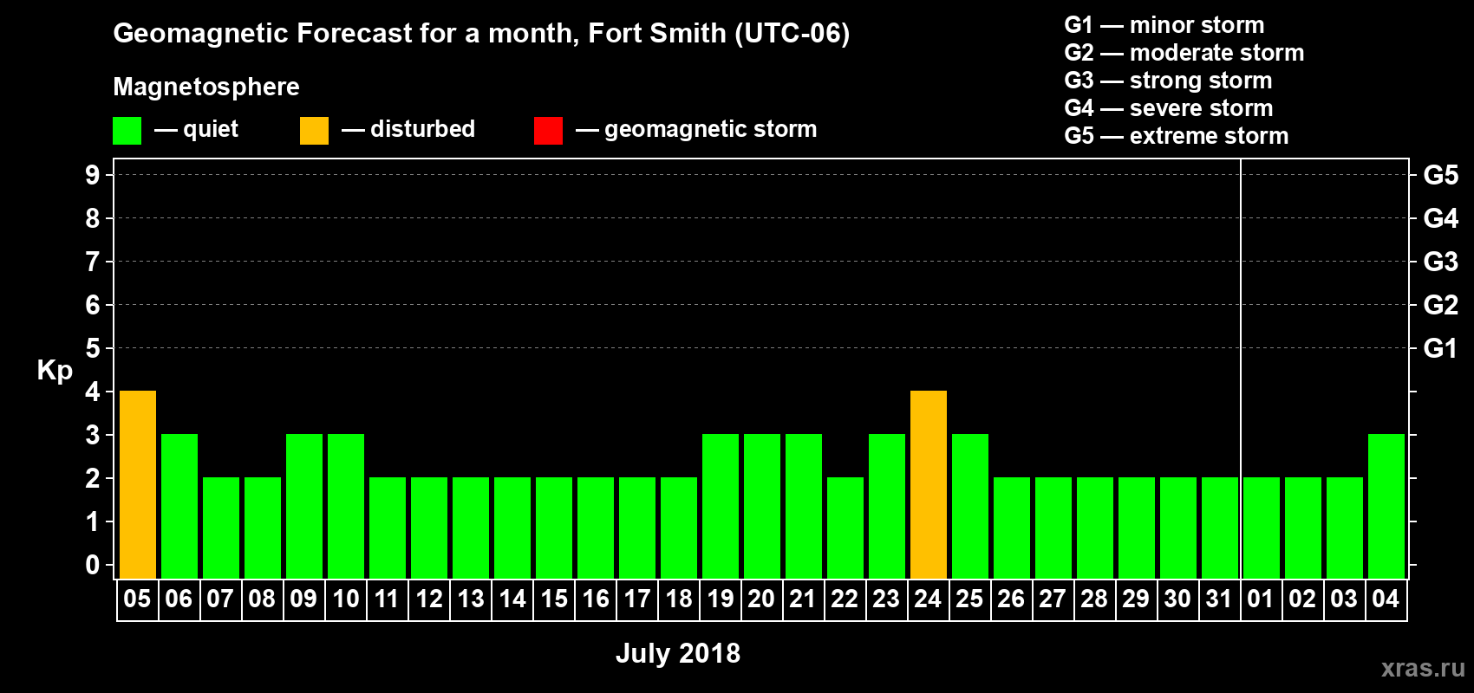
Task: Click the green bar for day 10
Action: (346, 506)
